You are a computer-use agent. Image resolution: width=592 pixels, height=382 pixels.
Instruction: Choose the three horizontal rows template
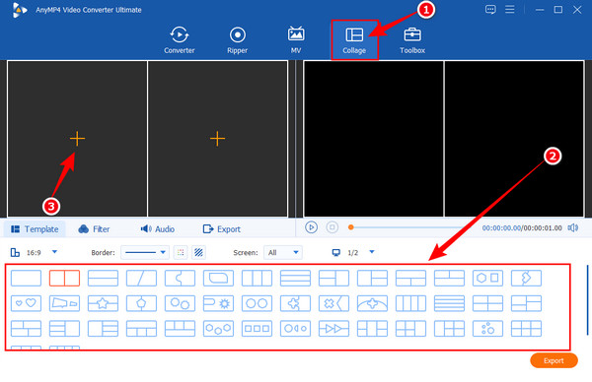(x=296, y=278)
